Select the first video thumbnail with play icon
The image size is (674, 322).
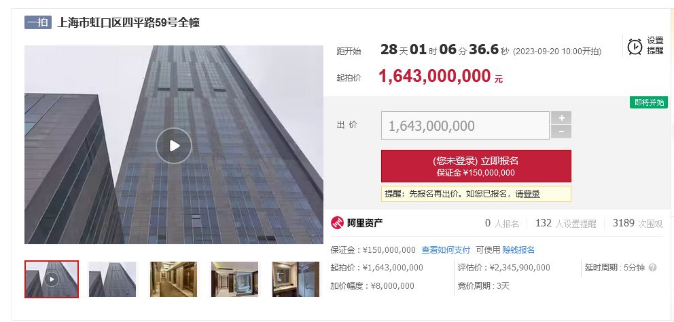tap(52, 279)
